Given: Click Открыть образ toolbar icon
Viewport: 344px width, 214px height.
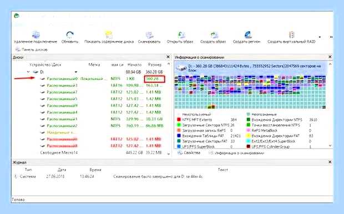Looking at the screenshot, I should coord(181,35).
